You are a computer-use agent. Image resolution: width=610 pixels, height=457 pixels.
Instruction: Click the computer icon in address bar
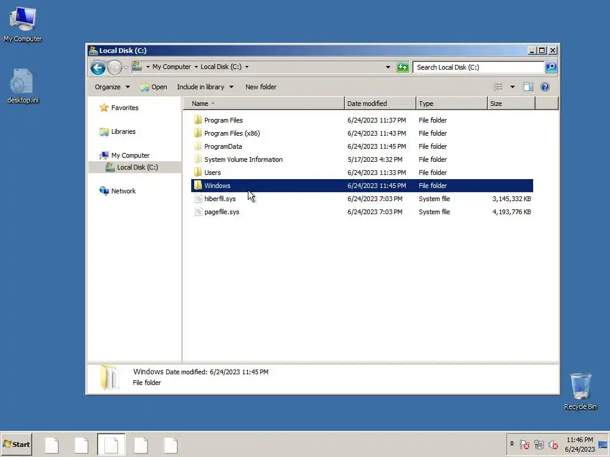(136, 67)
